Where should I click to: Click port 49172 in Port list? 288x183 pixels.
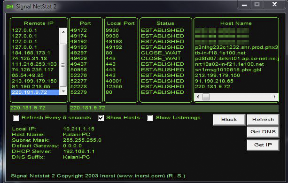point(78,30)
